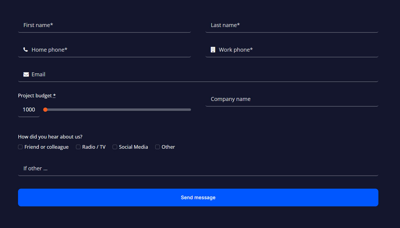Focus the Last name field
Viewport: 400px width, 228px height.
coord(292,25)
